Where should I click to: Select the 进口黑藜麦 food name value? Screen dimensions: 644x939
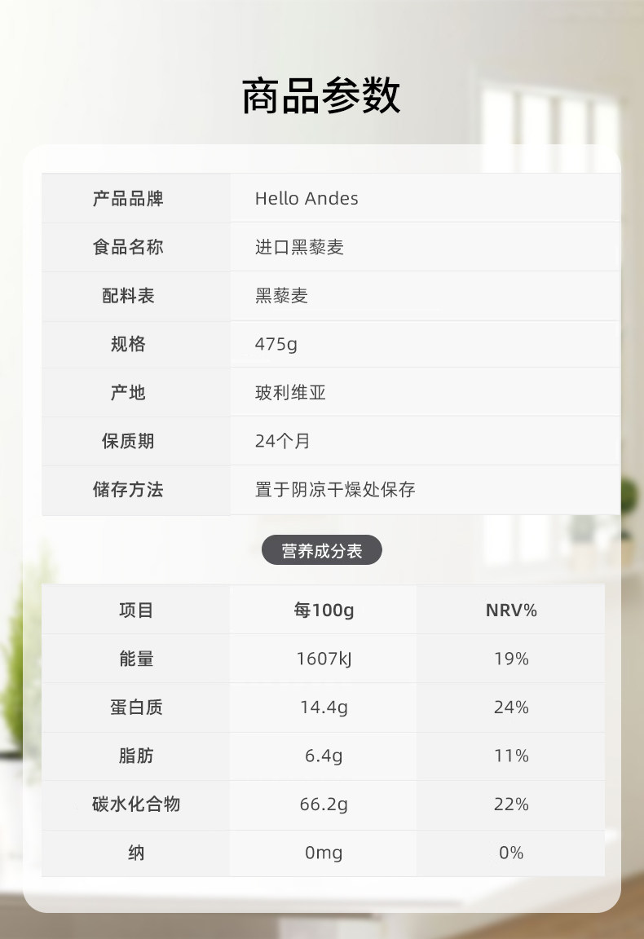point(299,248)
